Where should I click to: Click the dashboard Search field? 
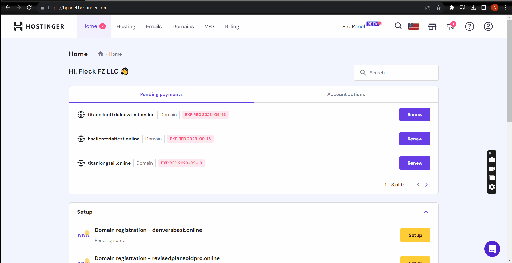pos(396,73)
